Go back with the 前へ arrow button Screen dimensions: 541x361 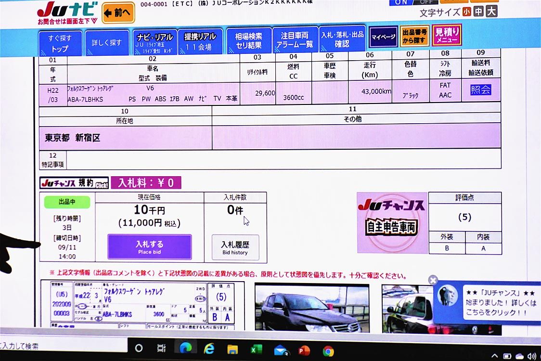tap(118, 13)
